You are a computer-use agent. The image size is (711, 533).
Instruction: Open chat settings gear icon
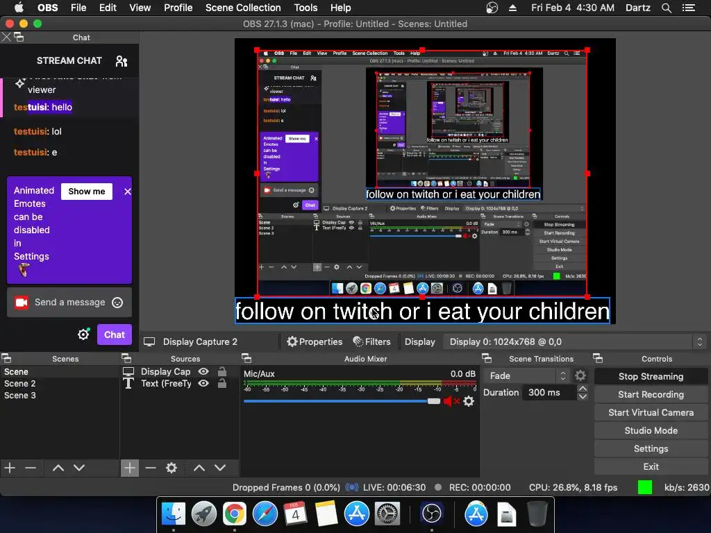click(x=83, y=335)
